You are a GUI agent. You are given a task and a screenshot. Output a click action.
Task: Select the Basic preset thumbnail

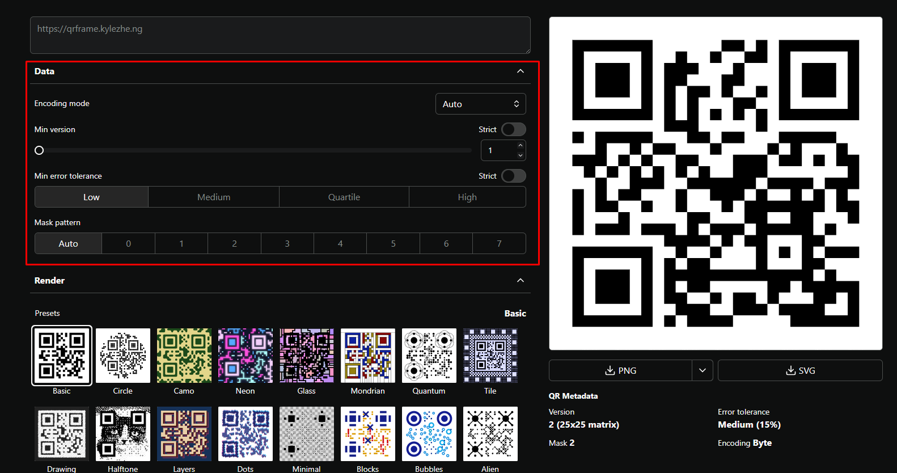coord(62,356)
